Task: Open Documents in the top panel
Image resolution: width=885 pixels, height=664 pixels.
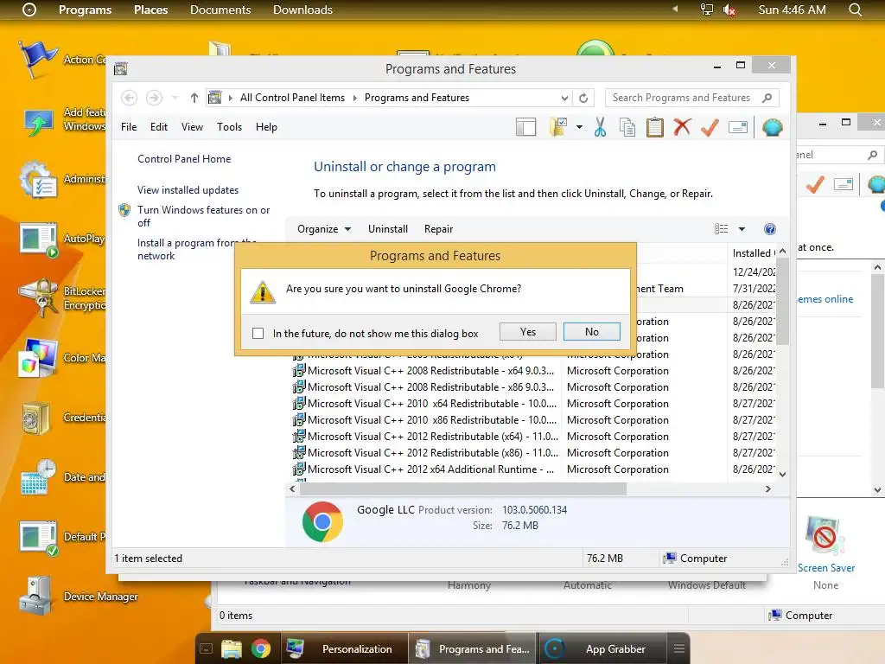Action: [220, 10]
